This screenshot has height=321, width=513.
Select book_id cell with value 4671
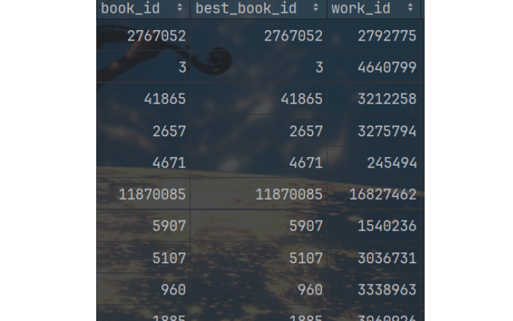(x=169, y=163)
